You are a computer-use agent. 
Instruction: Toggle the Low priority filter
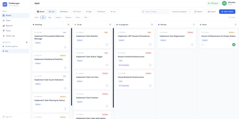tap(114, 12)
